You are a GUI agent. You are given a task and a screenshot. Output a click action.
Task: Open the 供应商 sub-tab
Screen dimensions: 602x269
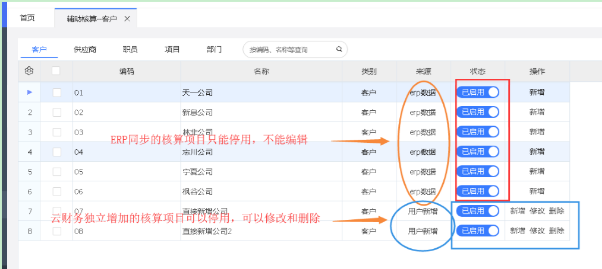pos(85,50)
